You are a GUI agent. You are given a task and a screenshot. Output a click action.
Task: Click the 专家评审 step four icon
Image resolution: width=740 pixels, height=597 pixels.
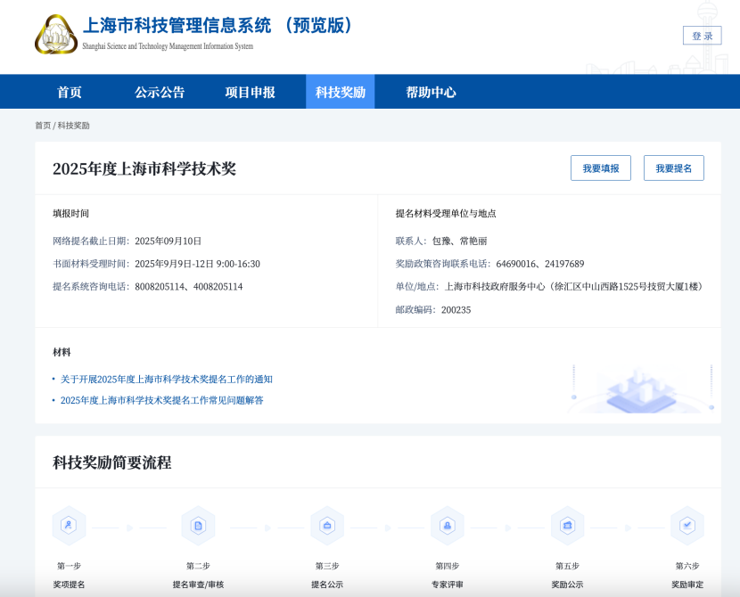pyautogui.click(x=447, y=526)
